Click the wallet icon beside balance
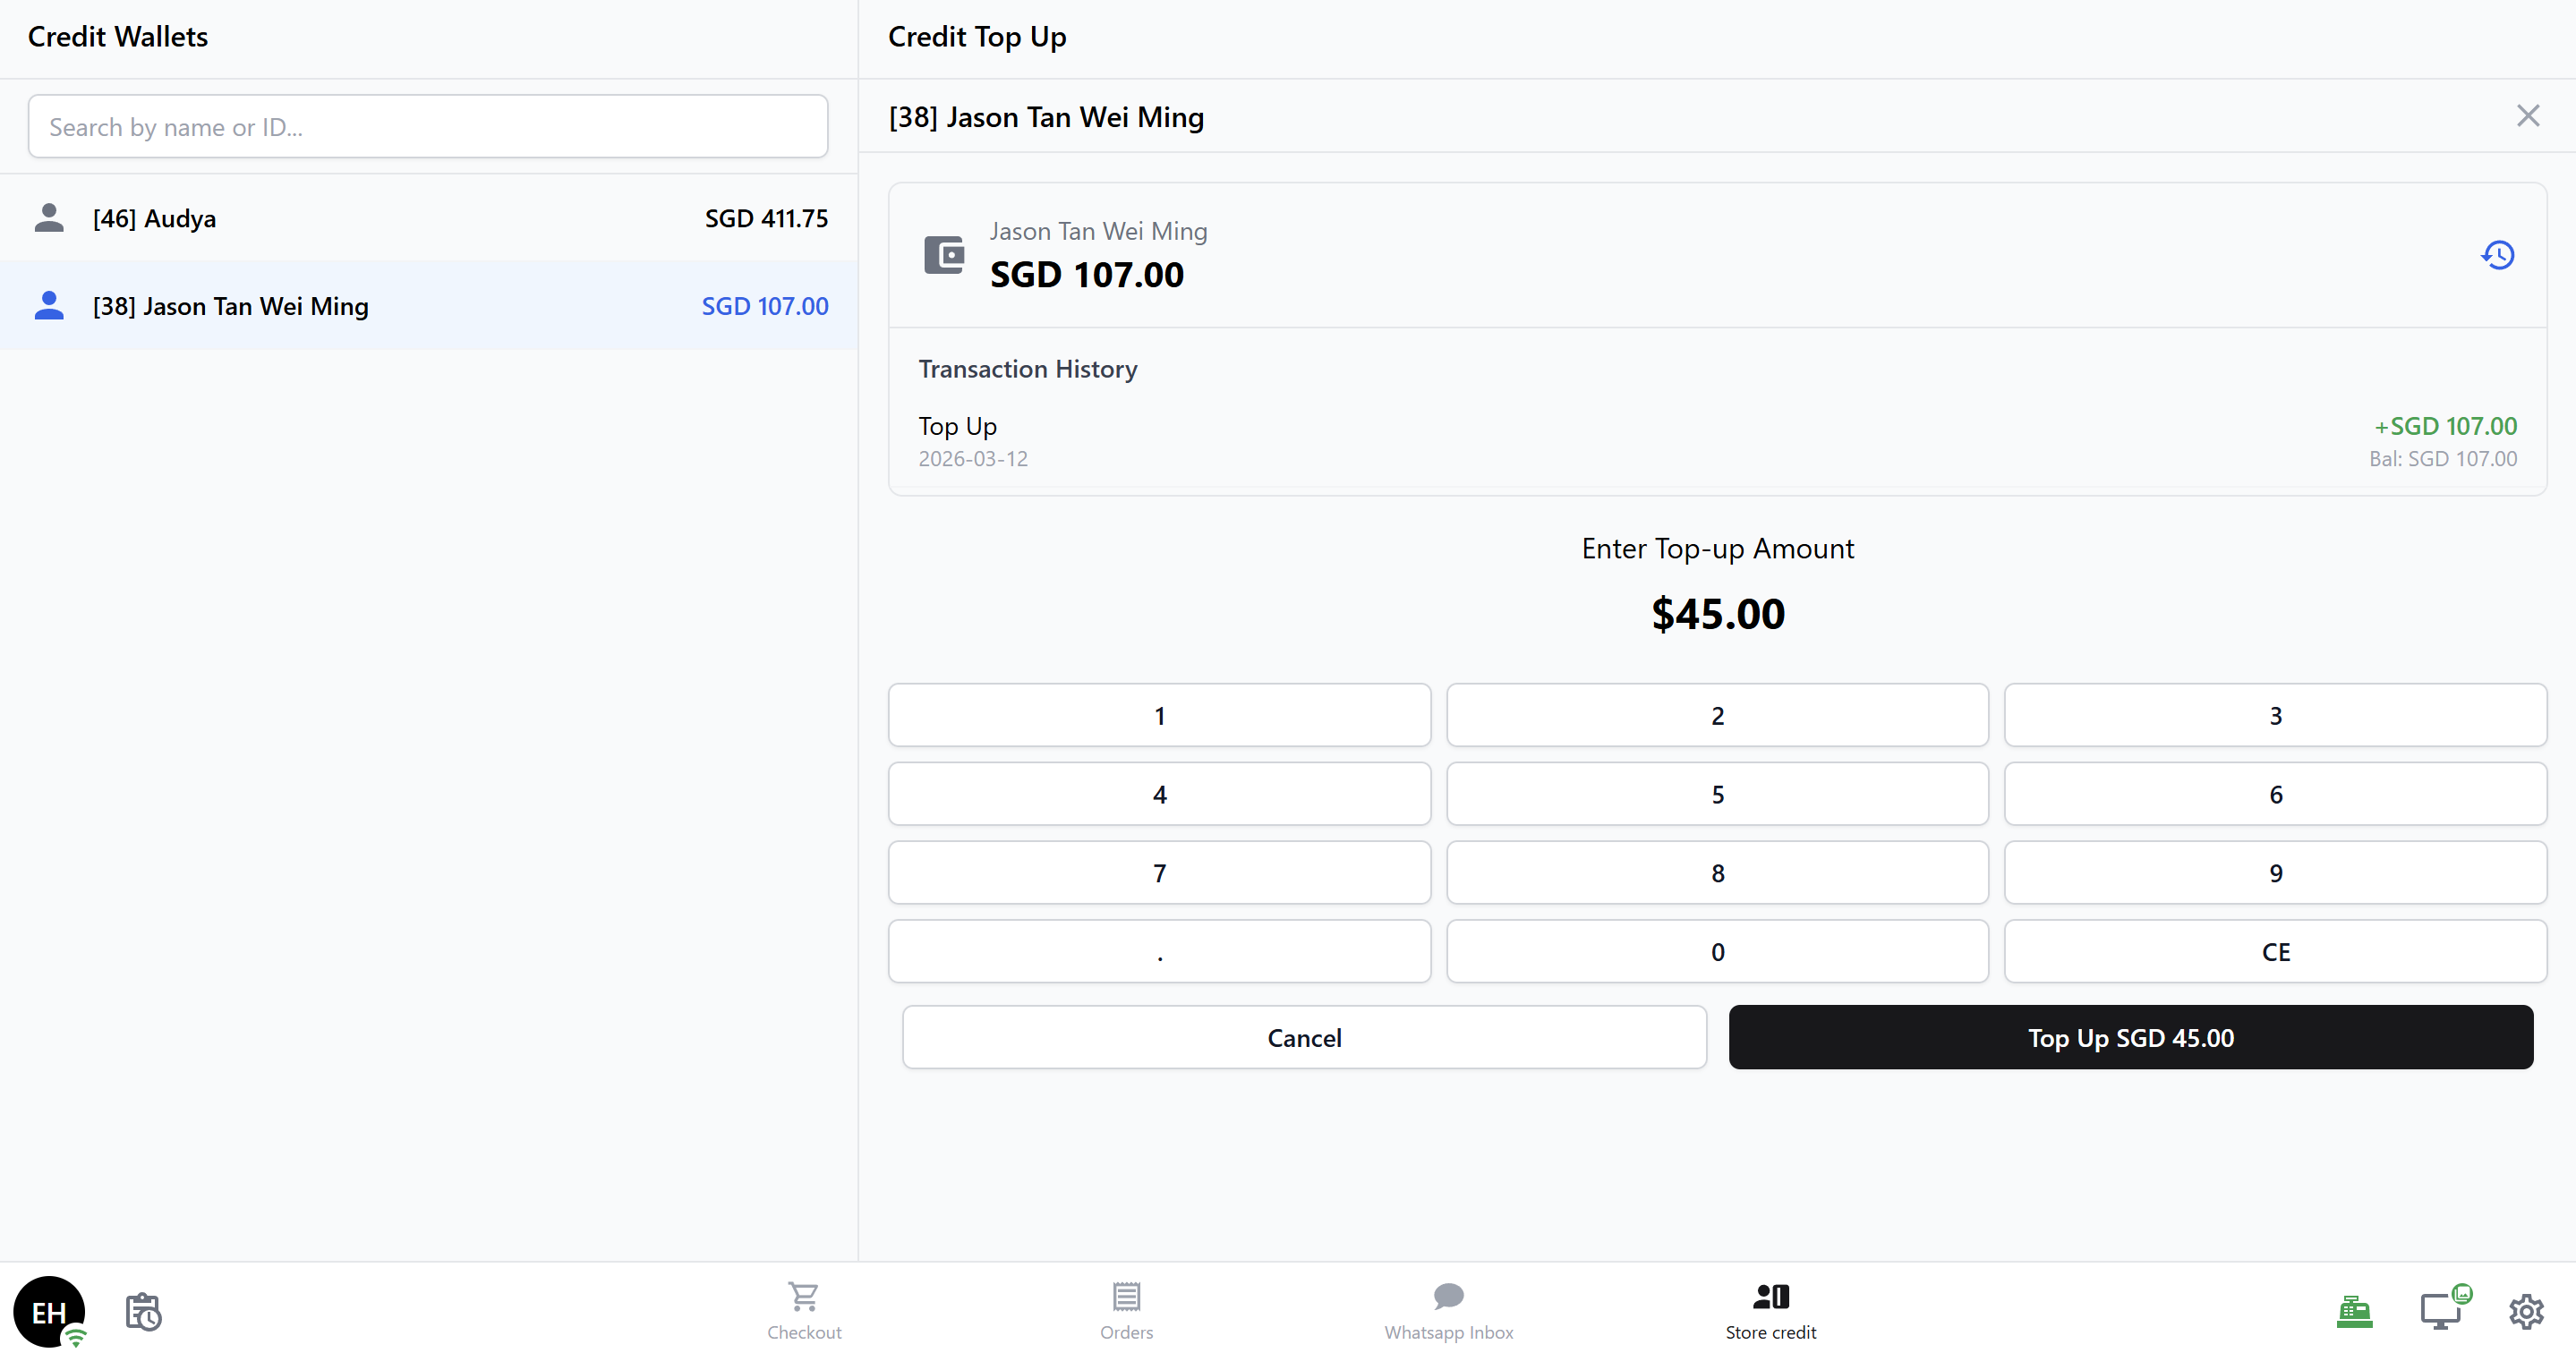Viewport: 2576px width, 1353px height. tap(943, 255)
